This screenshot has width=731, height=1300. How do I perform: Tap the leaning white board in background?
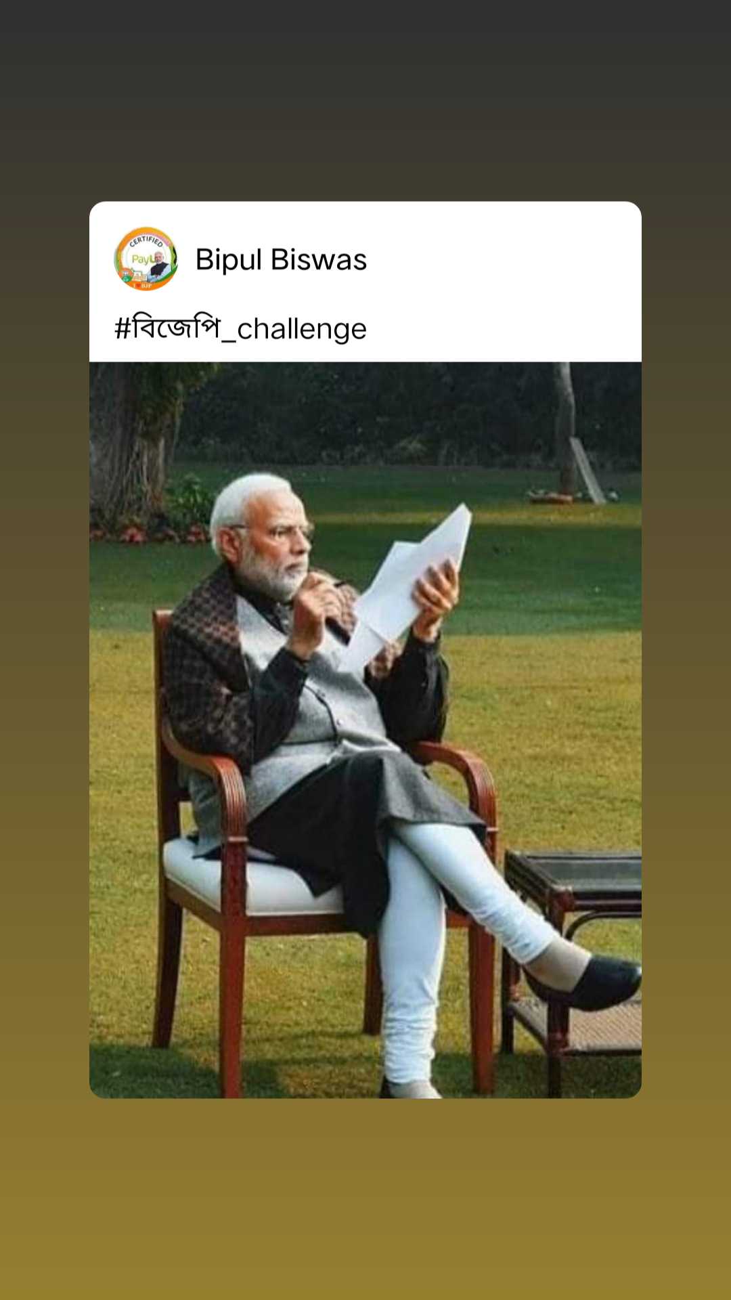click(x=587, y=471)
